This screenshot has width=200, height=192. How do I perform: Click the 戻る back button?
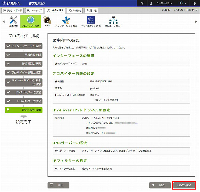[x=160, y=185]
